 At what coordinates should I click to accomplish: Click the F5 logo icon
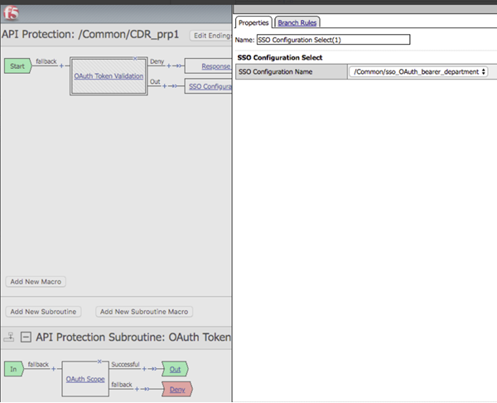10,12
